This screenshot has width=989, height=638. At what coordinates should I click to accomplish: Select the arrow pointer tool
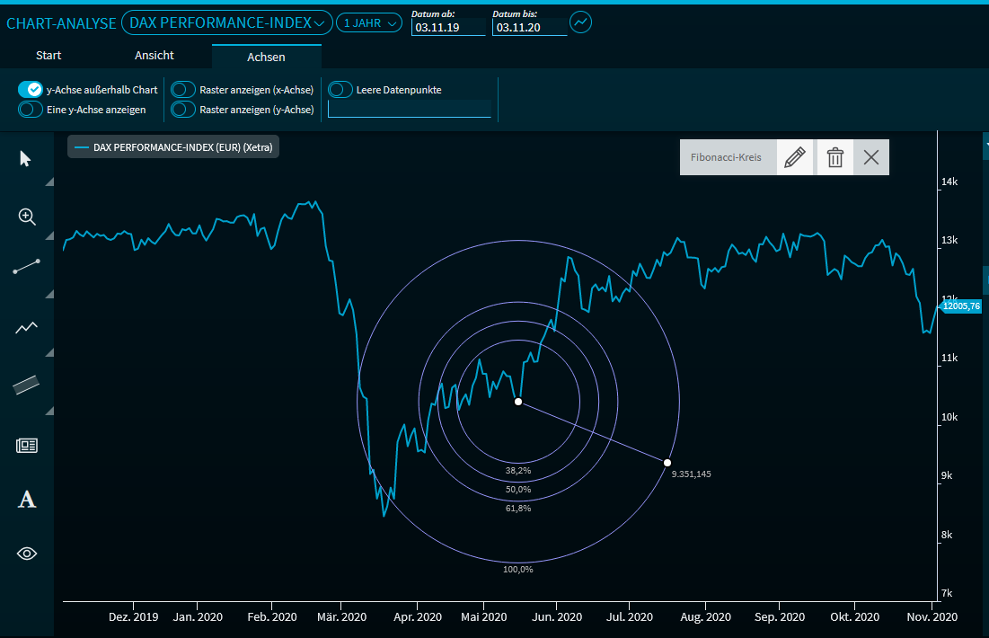25,159
